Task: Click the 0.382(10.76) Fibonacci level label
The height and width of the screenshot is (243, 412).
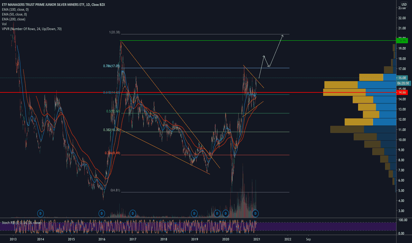Action: pos(112,130)
